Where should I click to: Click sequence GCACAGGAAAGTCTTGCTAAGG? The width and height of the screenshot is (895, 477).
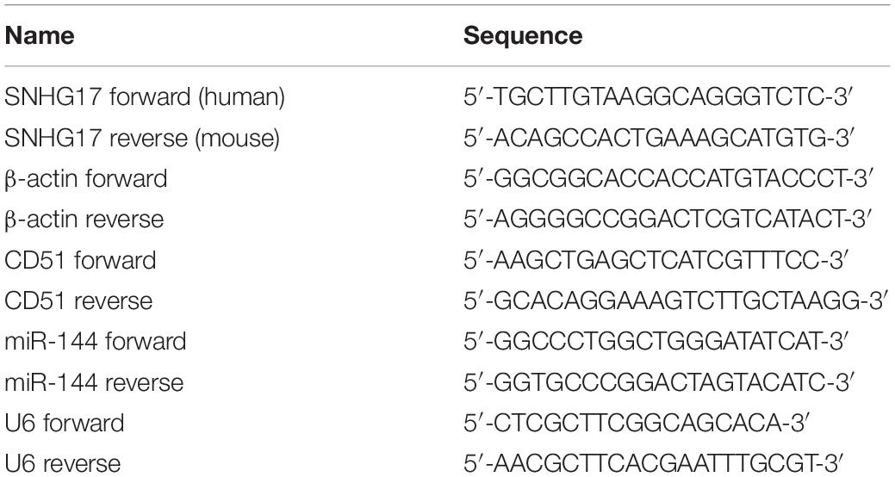676,300
